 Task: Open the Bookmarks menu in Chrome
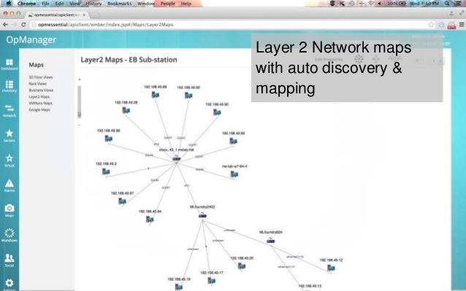coord(119,4)
